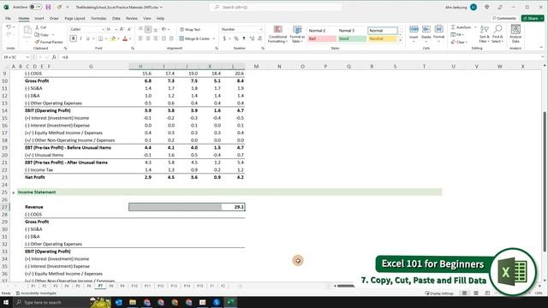Increase font size with A^ icon

point(122,29)
